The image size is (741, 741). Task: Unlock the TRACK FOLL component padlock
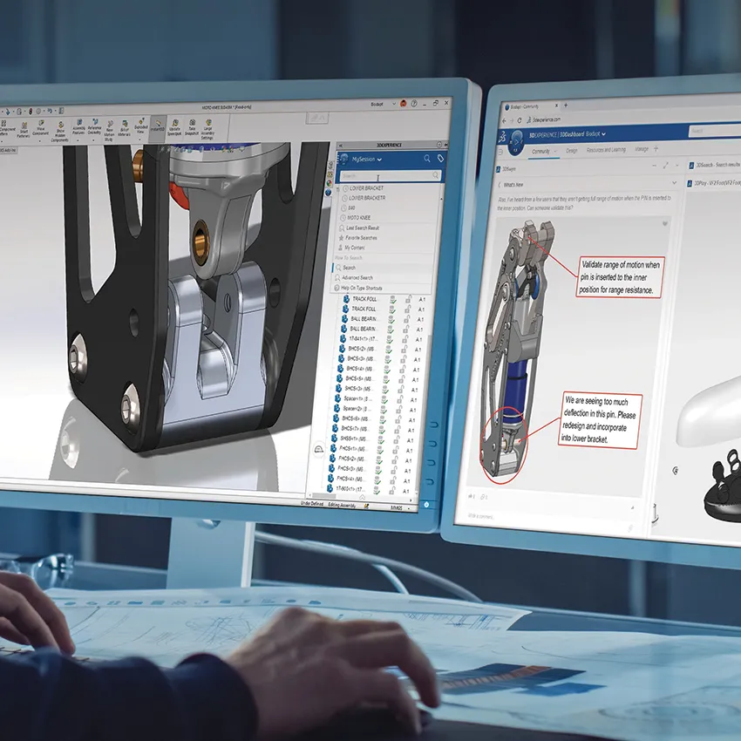409,298
